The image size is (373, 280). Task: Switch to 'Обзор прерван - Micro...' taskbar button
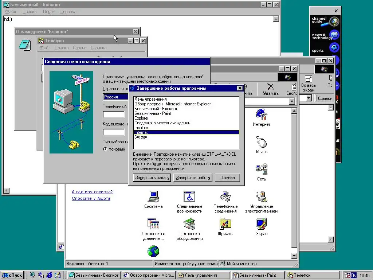[x=149, y=275]
